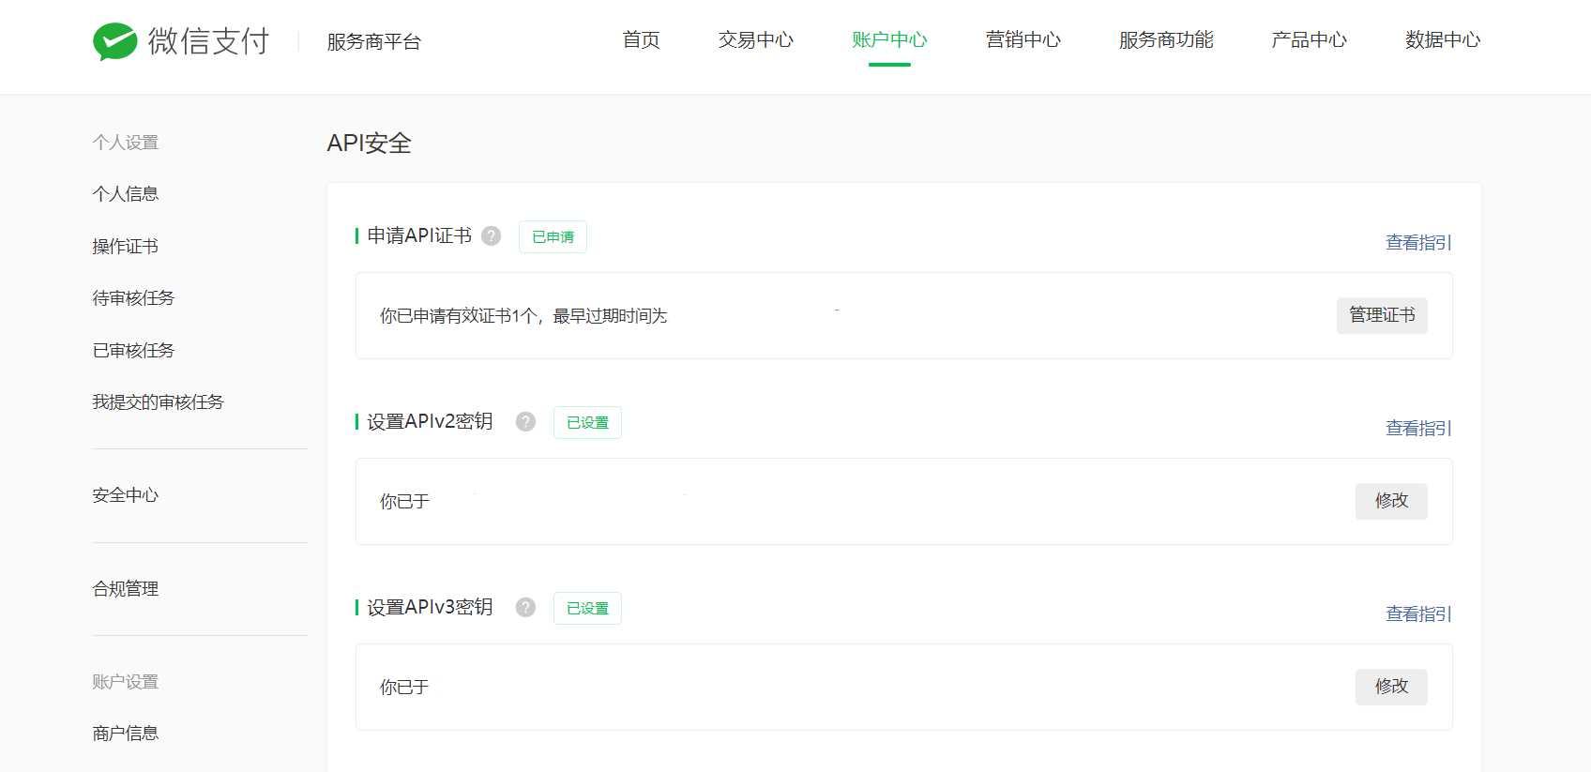Open 操作证书 in sidebar
The width and height of the screenshot is (1591, 772).
126,247
